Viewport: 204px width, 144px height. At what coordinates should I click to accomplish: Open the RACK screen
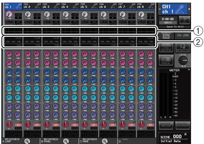(x=166, y=60)
